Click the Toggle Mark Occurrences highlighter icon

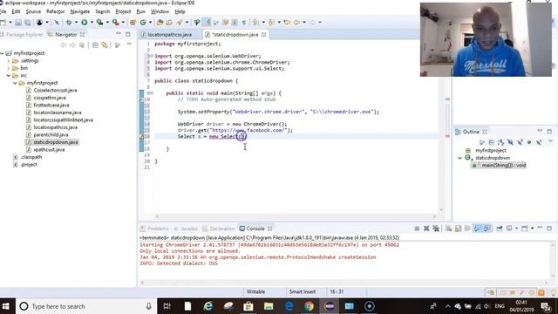click(x=207, y=23)
